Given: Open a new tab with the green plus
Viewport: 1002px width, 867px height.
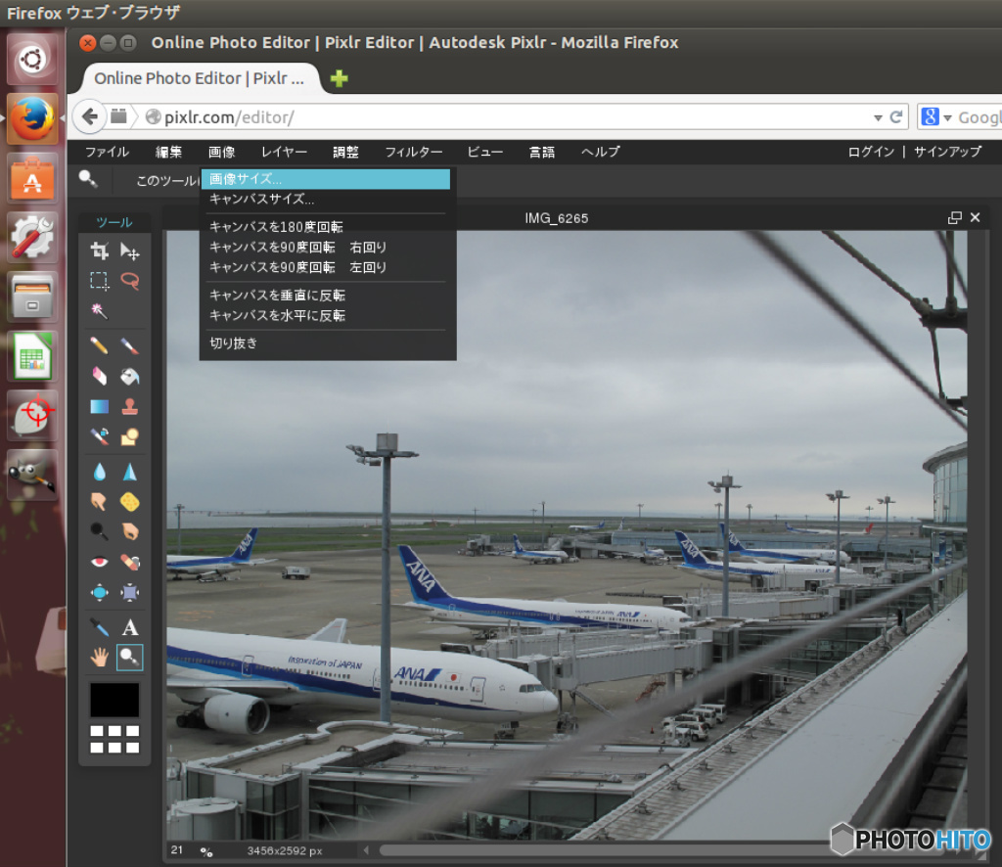Looking at the screenshot, I should (x=339, y=78).
